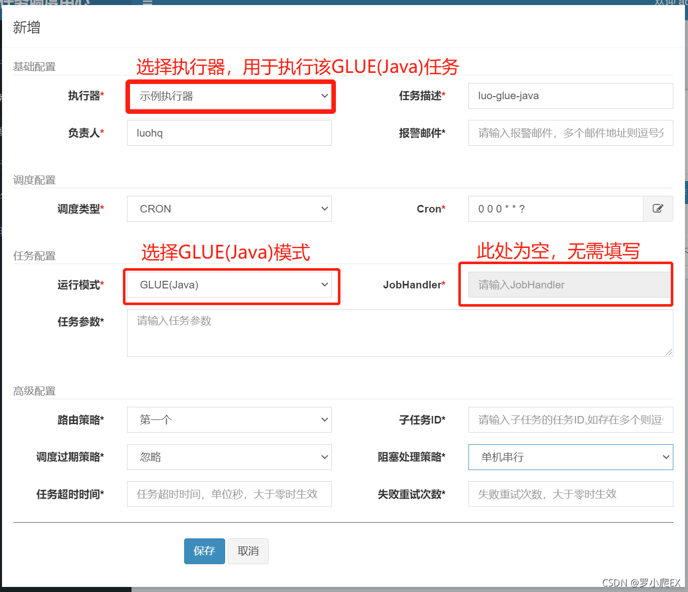Click the 任务描述 field label
This screenshot has width=688, height=592.
(x=422, y=96)
